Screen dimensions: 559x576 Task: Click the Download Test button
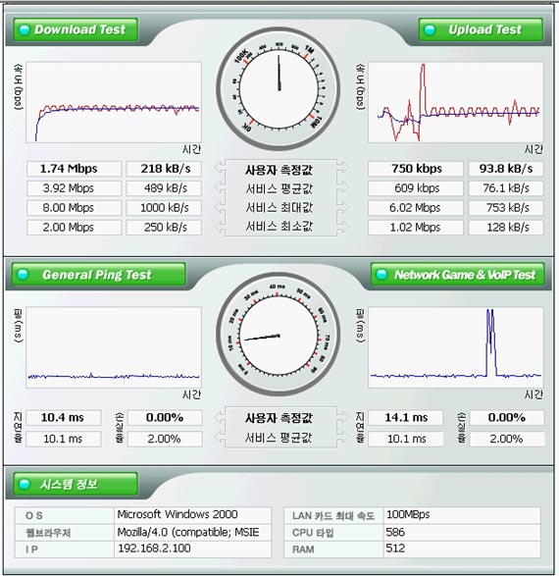76,29
